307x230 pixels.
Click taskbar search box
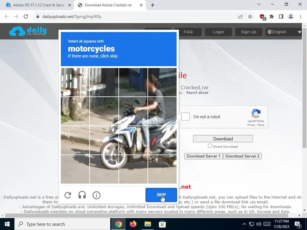tap(62, 224)
